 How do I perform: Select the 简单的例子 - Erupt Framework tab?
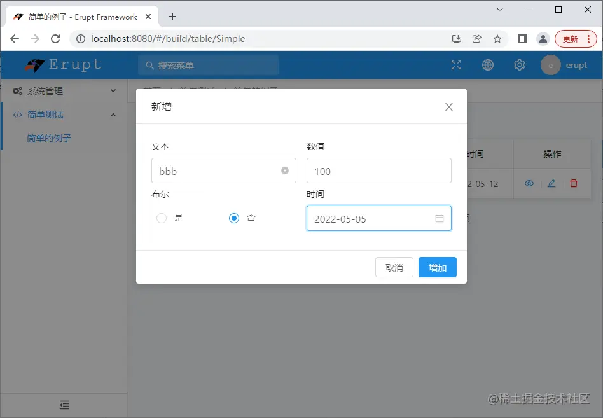point(82,17)
